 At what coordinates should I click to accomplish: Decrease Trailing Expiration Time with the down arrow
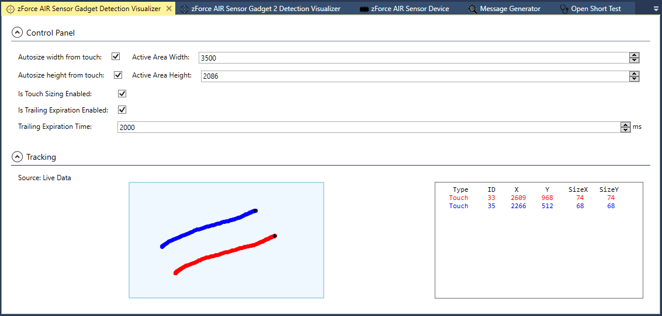(625, 129)
